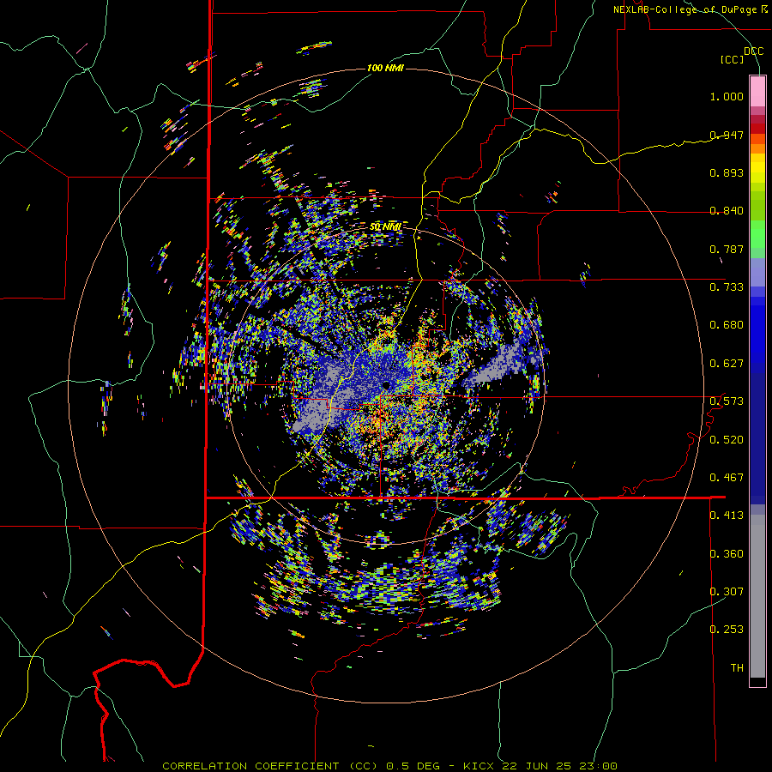Click the KICX station identifier in caption

(479, 766)
